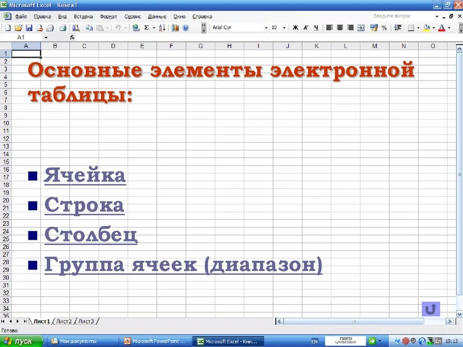Image resolution: width=463 pixels, height=347 pixels.
Task: Expand the Font Color dropdown arrow
Action: (449, 28)
